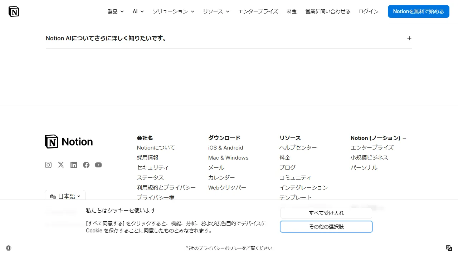Screen dimensions: 458x257
Task: Open Notion's Instagram page via footer icon
Action: point(48,165)
